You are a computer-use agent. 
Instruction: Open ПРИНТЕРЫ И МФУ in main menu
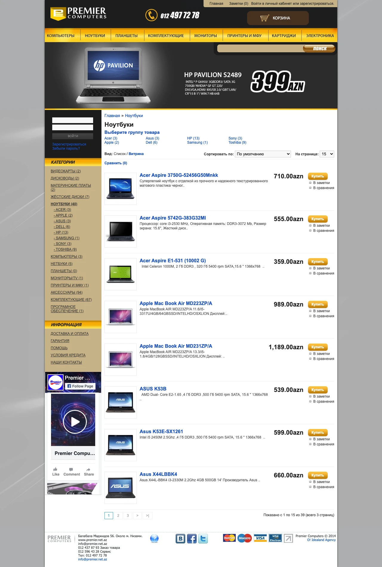pos(244,36)
